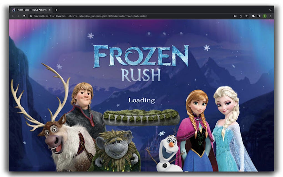The image size is (283, 177).
Task: Share the page via the share icon
Action: [x=241, y=16]
